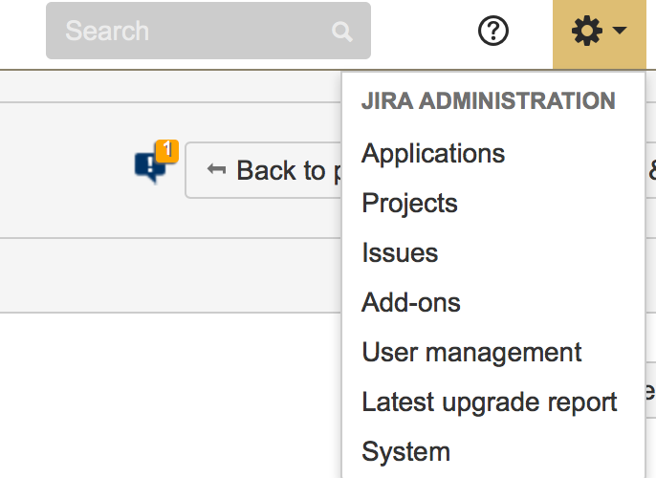The height and width of the screenshot is (478, 656).
Task: Open the administration gear dropdown
Action: click(x=599, y=33)
